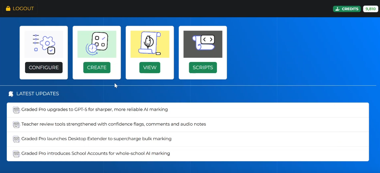Click the bell icon by Latest Updates
This screenshot has height=173, width=380.
point(11,94)
